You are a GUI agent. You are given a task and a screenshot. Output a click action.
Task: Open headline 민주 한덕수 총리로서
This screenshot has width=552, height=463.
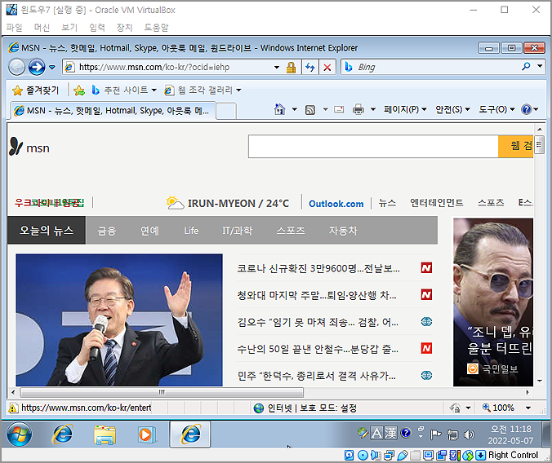[316, 376]
